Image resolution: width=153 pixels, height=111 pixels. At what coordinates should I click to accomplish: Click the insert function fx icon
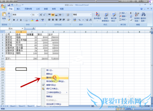33,29
